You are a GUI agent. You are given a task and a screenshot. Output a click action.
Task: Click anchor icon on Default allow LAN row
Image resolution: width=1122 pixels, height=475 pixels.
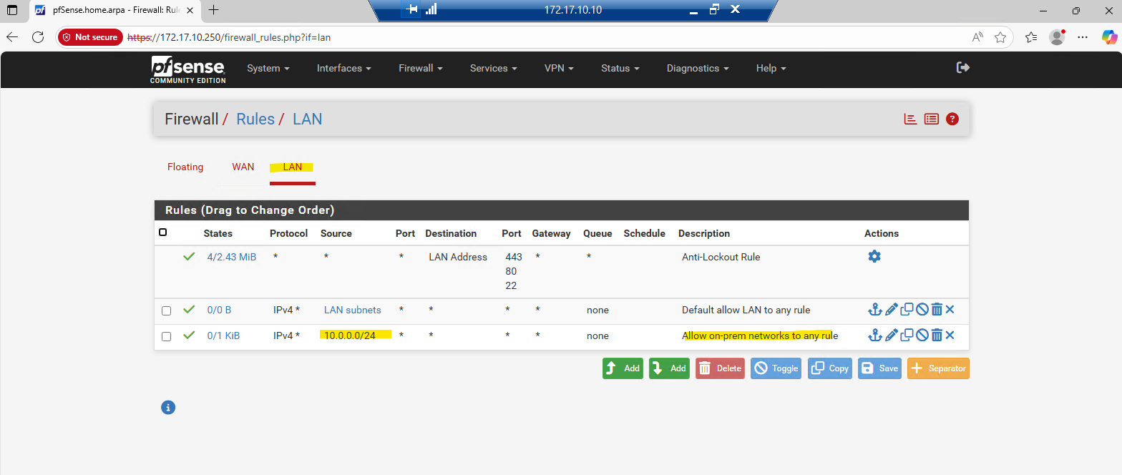tap(874, 310)
